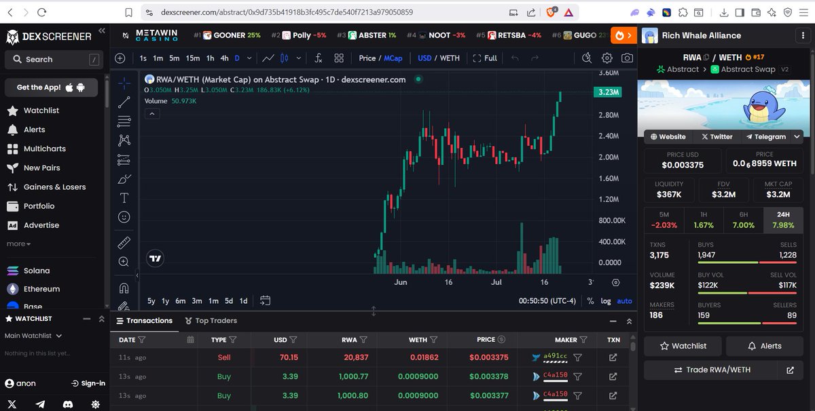The image size is (815, 411).
Task: Open Gainers & Losers in sidebar
Action: [46, 187]
